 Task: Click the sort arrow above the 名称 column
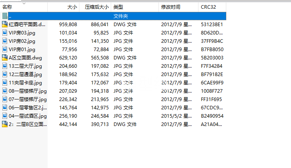tap(24, 4)
